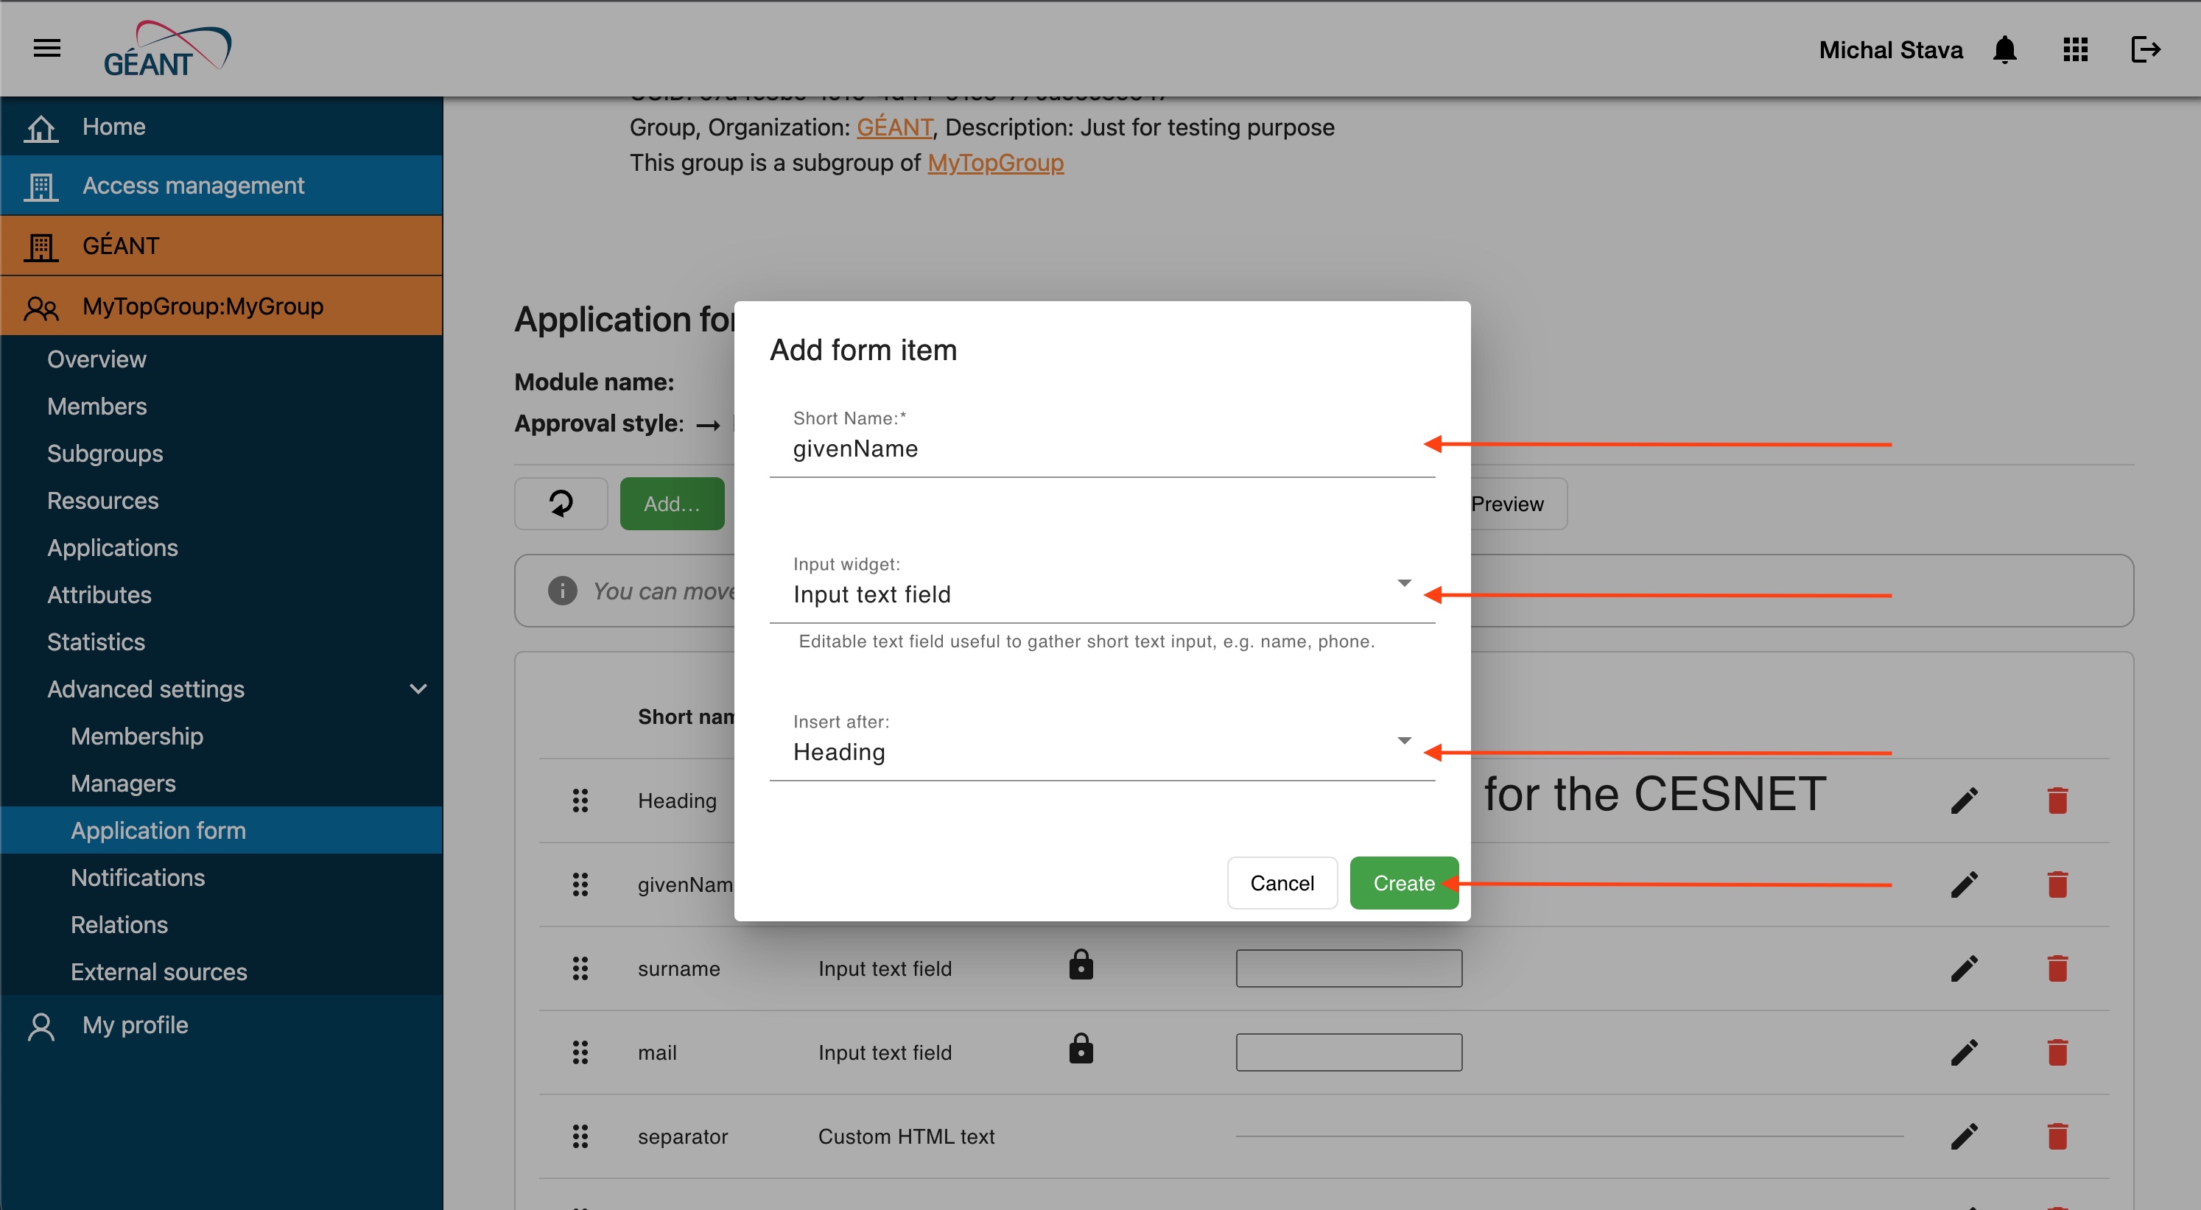The image size is (2201, 1210).
Task: Delete the separator row with trash icon
Action: [x=2057, y=1136]
